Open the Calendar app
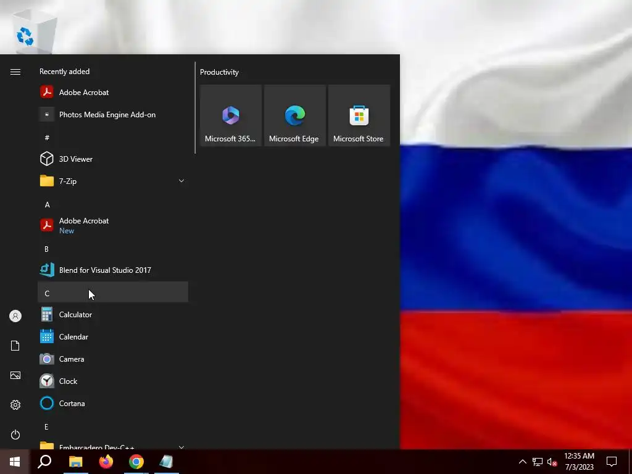Screen dimensions: 632x474 click(113, 336)
